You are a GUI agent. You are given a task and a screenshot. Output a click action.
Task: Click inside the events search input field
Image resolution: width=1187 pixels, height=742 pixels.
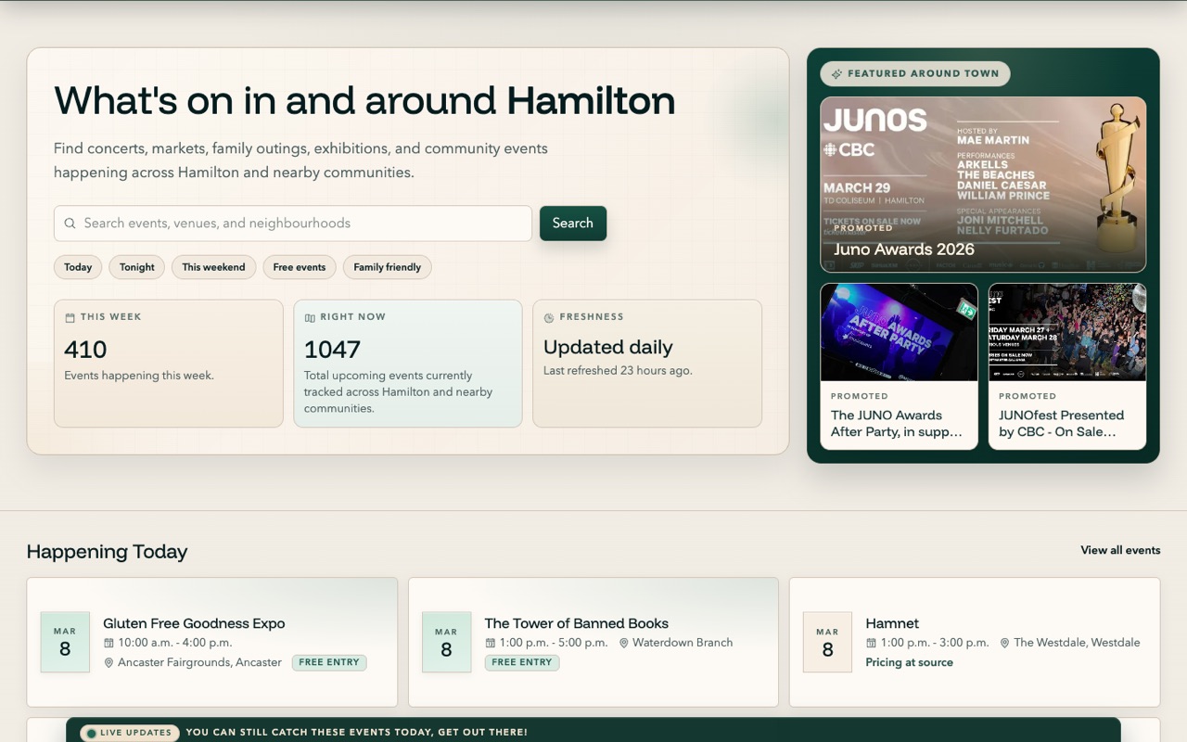[278, 223]
